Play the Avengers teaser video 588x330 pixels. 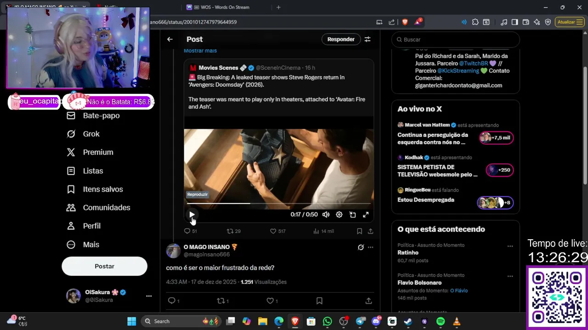click(192, 214)
